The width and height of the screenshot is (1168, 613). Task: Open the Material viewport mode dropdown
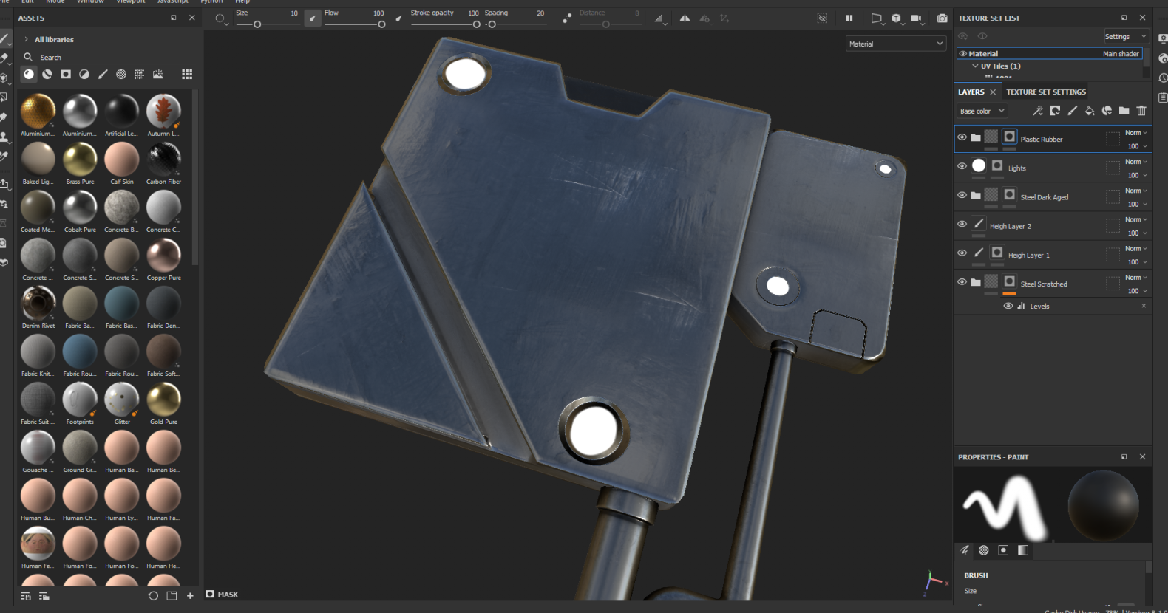(896, 44)
